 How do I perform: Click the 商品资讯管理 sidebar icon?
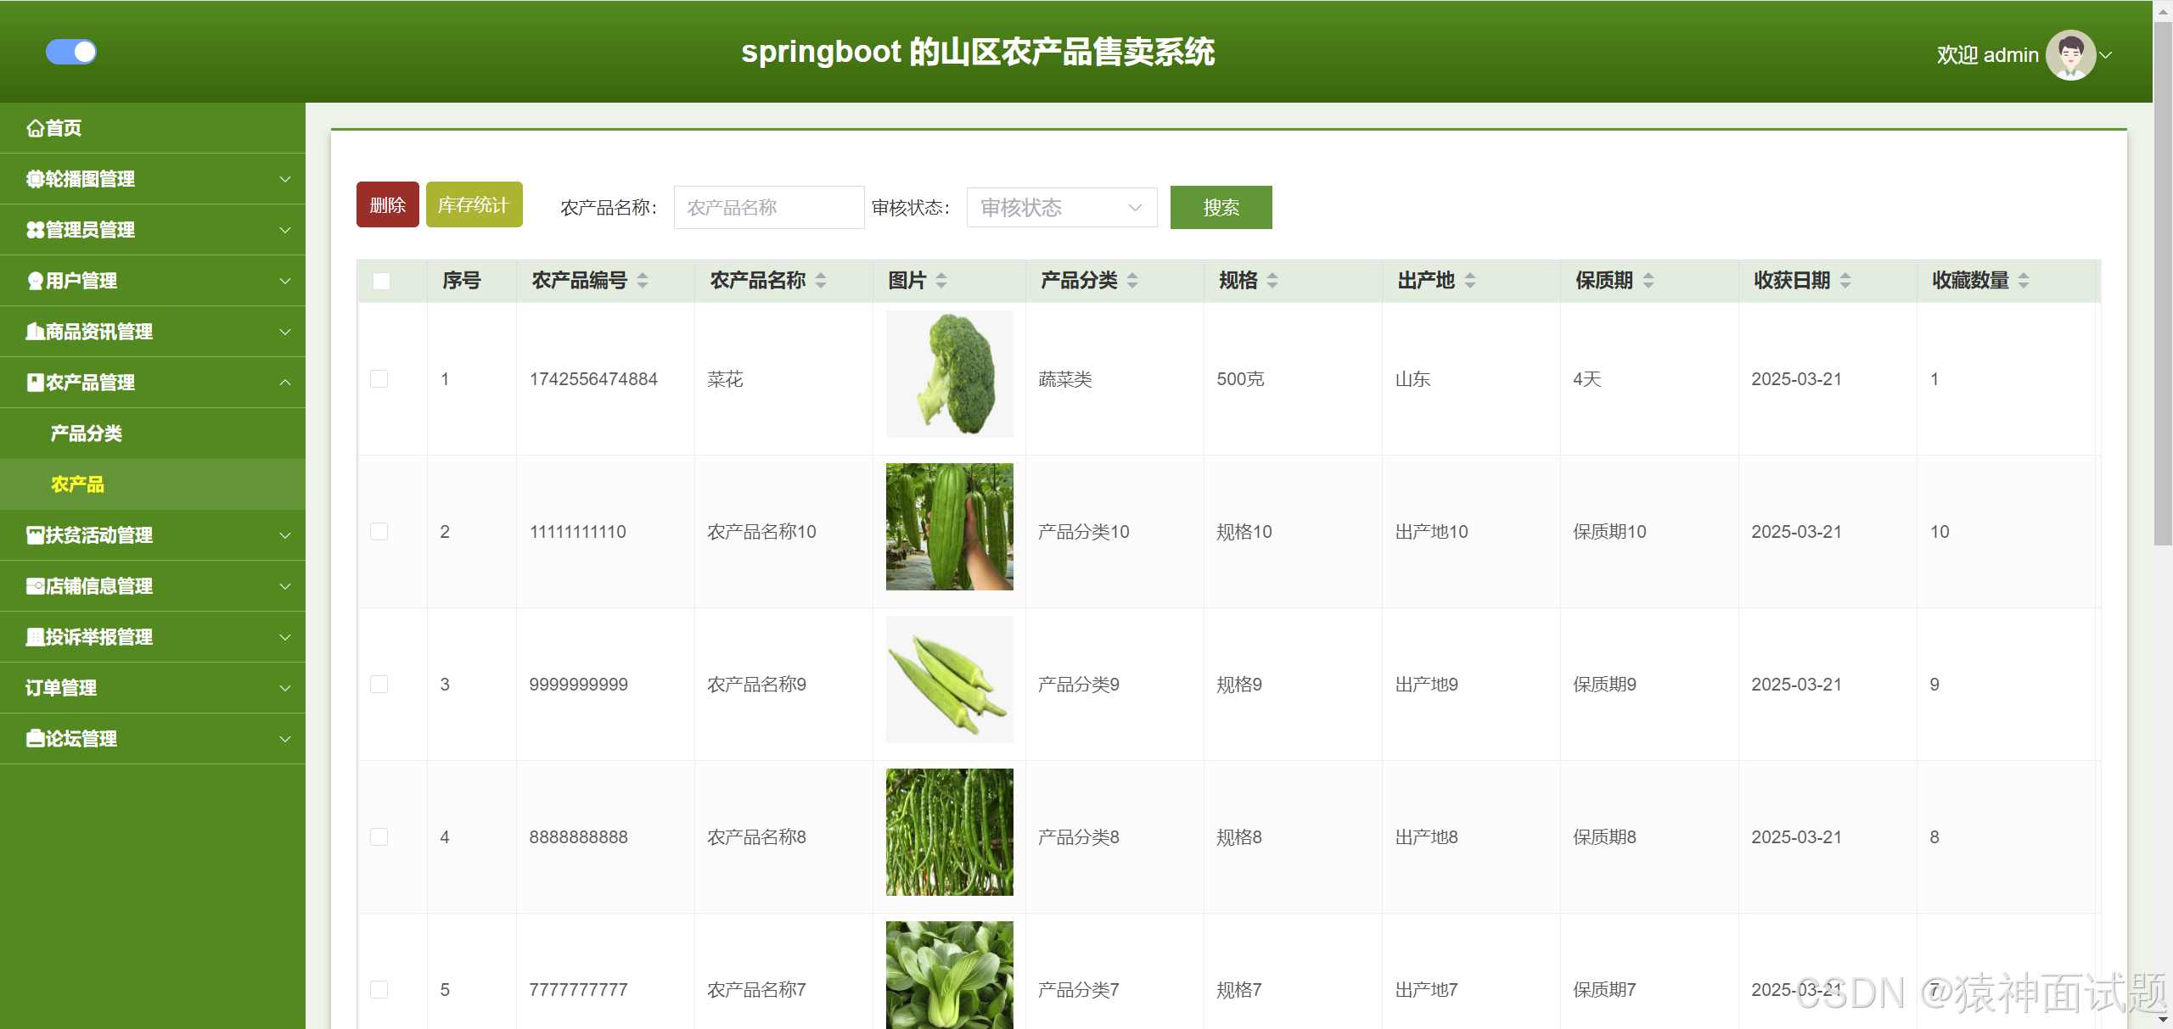(35, 332)
